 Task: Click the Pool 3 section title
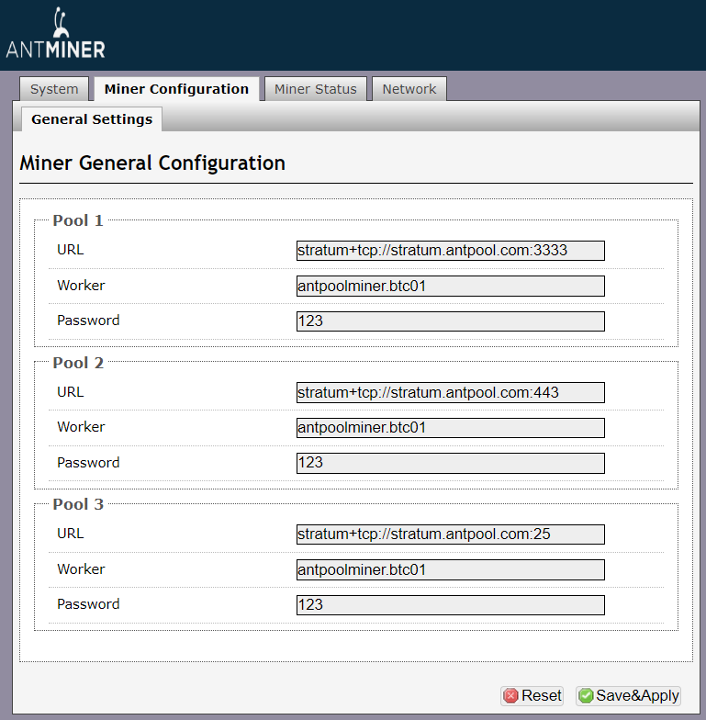pos(78,504)
